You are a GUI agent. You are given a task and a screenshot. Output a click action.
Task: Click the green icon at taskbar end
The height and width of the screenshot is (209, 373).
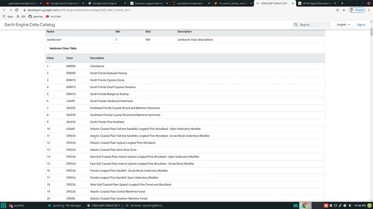tap(370, 206)
